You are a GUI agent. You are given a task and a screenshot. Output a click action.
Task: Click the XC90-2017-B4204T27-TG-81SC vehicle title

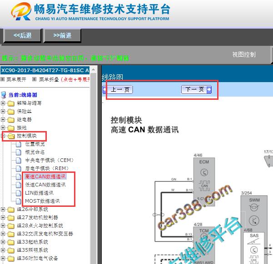[45, 70]
